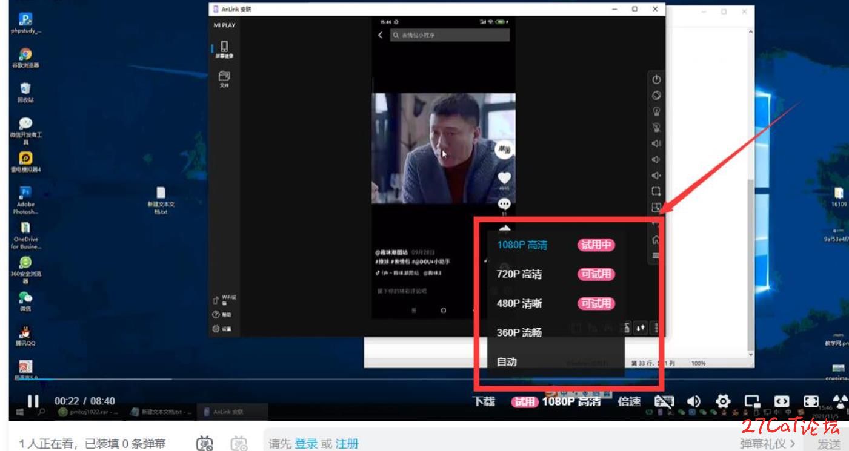Click the 发送 send button

[x=829, y=444]
